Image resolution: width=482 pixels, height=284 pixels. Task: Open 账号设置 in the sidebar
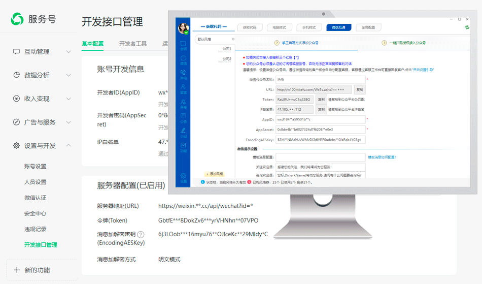(x=36, y=166)
